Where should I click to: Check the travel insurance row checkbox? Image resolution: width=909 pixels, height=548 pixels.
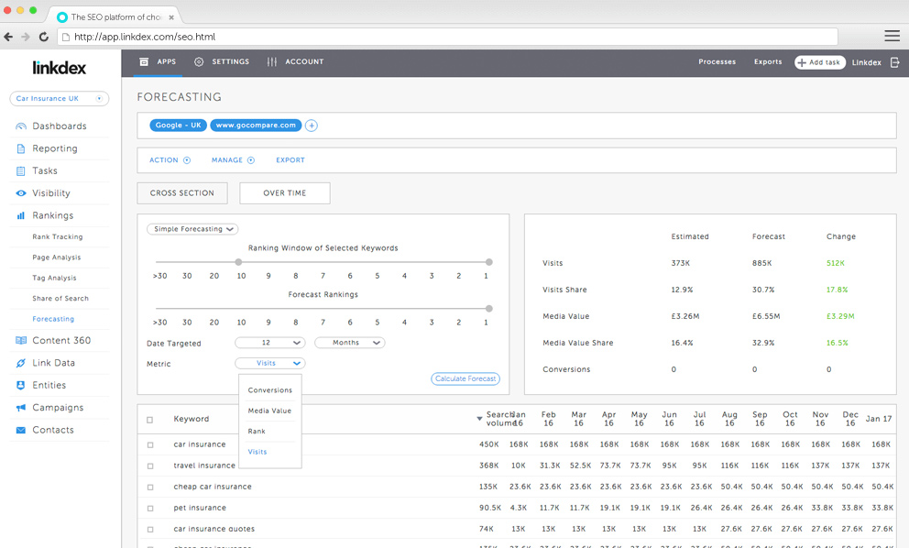pos(150,466)
